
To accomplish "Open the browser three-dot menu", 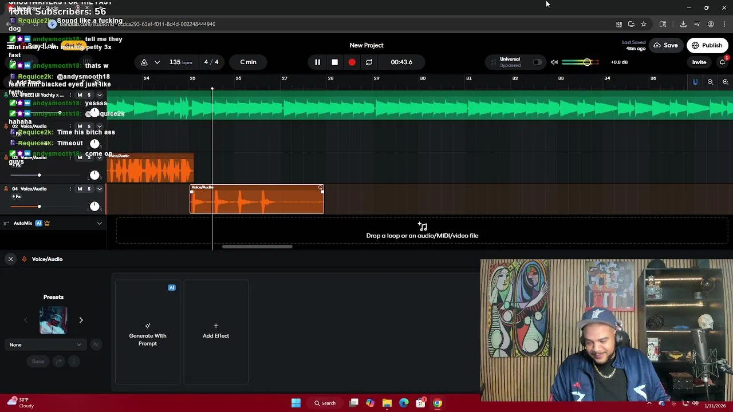I will click(x=725, y=24).
